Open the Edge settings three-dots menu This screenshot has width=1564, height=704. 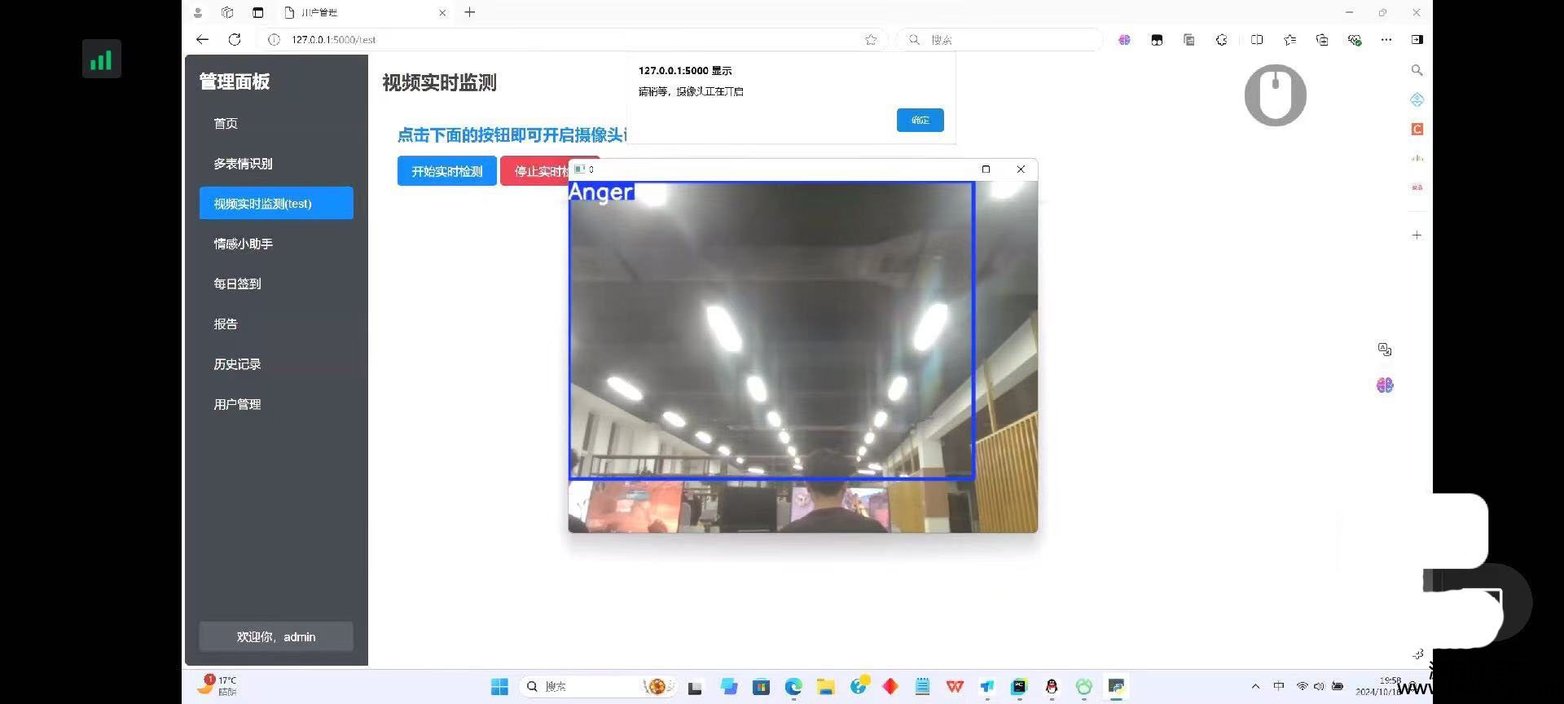coord(1386,39)
